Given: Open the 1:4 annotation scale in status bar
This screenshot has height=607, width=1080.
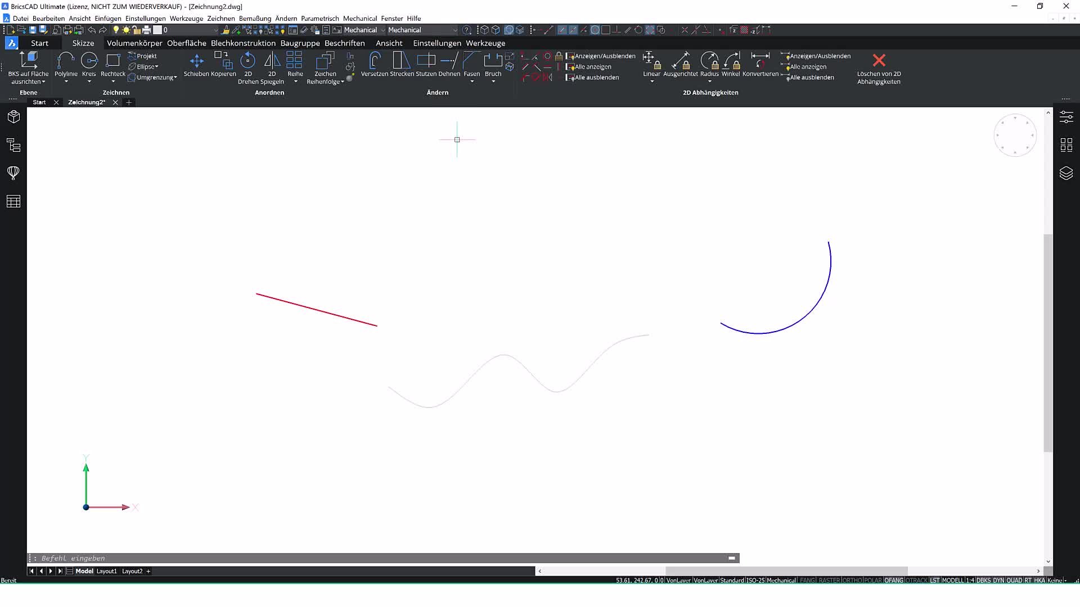Looking at the screenshot, I should coord(970,580).
